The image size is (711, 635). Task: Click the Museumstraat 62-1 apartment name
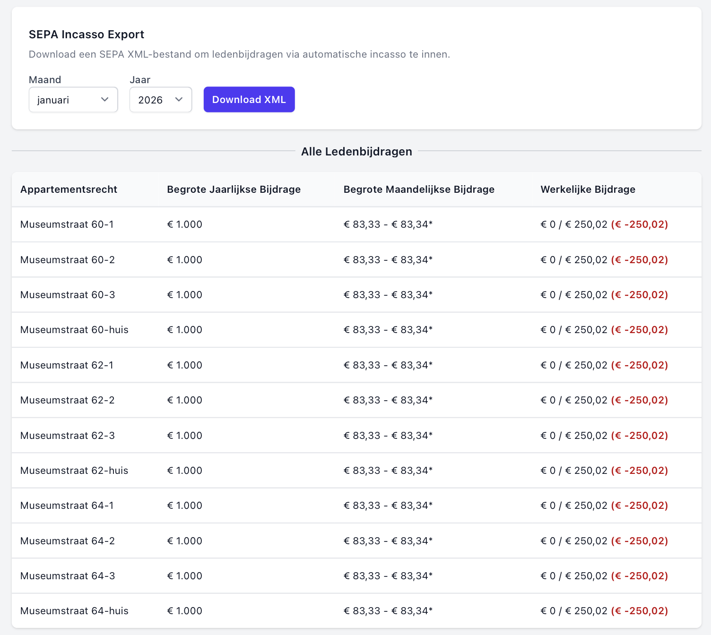67,365
